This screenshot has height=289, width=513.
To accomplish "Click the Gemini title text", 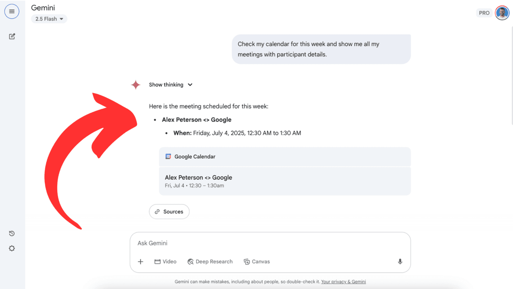I will pyautogui.click(x=43, y=8).
